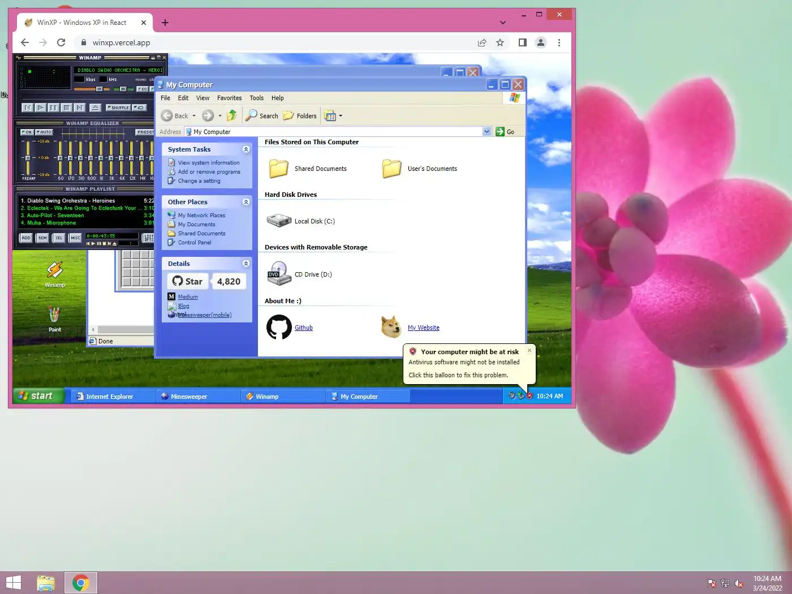The image size is (792, 594).
Task: Click the Back arrow icon in My Computer
Action: (x=167, y=116)
